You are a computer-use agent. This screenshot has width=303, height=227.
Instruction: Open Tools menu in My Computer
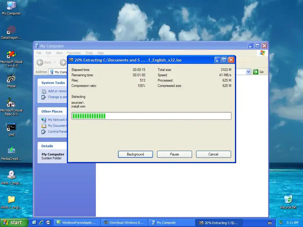point(89,53)
